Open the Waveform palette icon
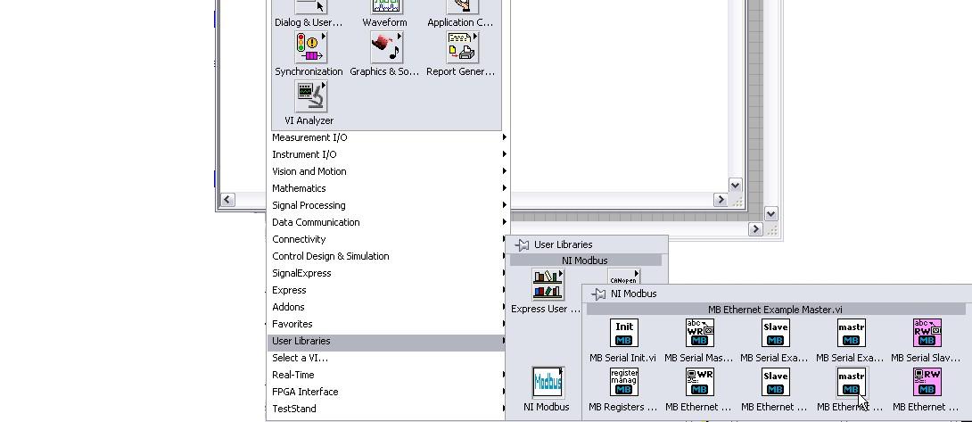 386,6
